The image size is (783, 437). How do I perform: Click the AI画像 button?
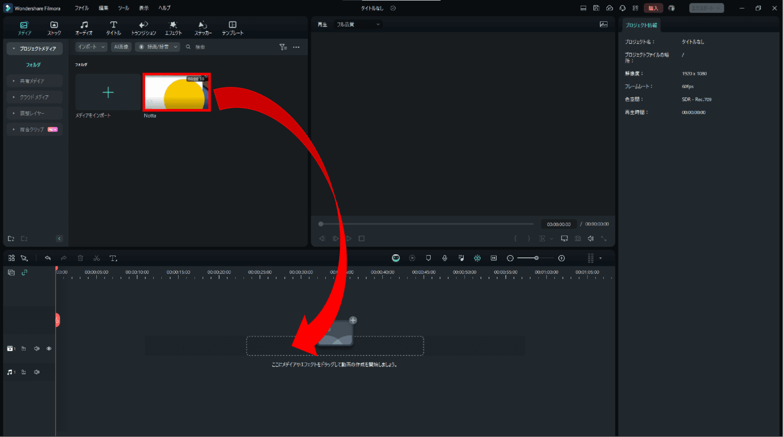coord(121,47)
